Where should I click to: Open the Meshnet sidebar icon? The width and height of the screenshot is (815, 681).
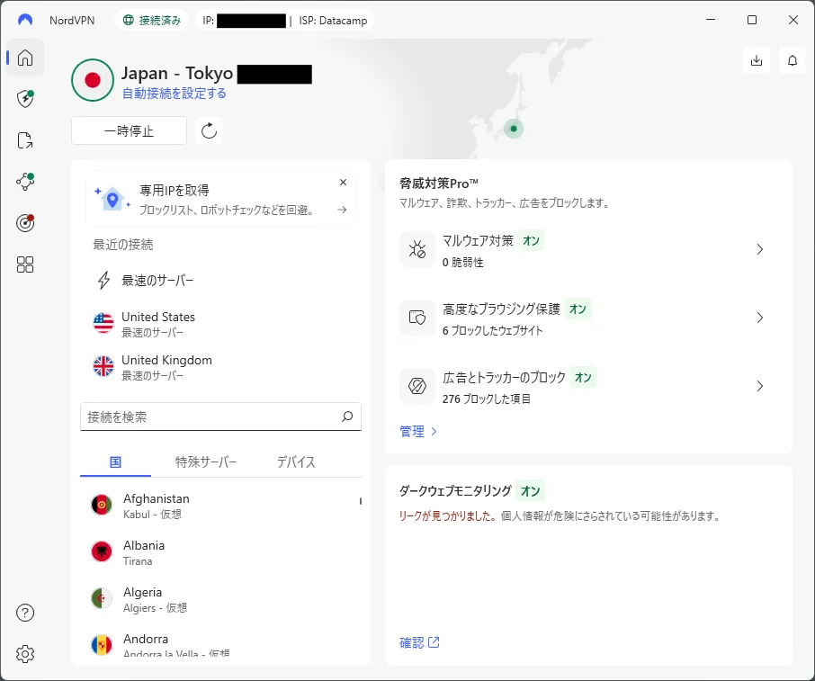[x=25, y=182]
